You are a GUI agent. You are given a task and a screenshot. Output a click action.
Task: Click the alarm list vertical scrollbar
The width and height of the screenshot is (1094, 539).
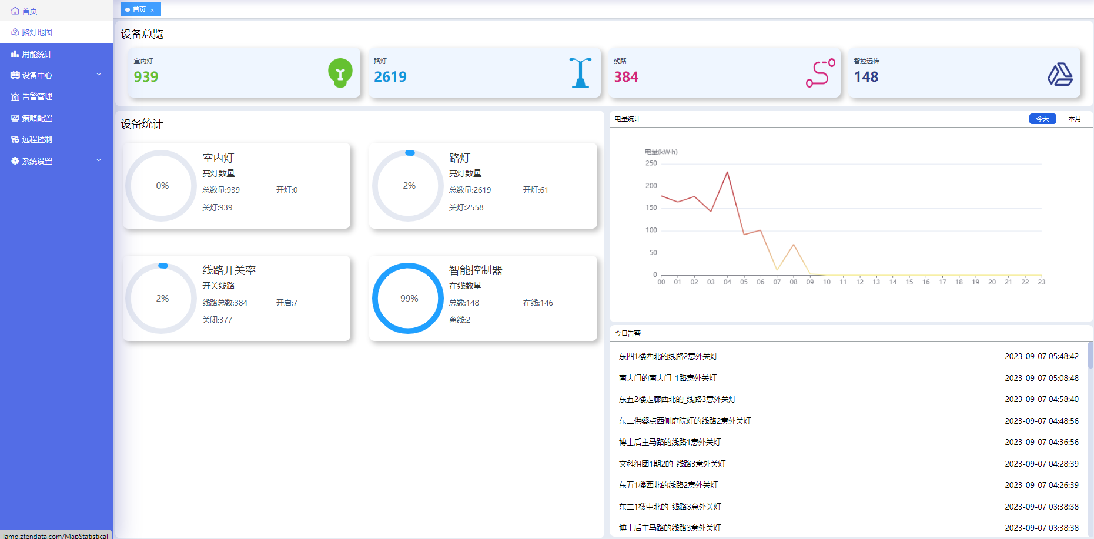coord(1090,356)
